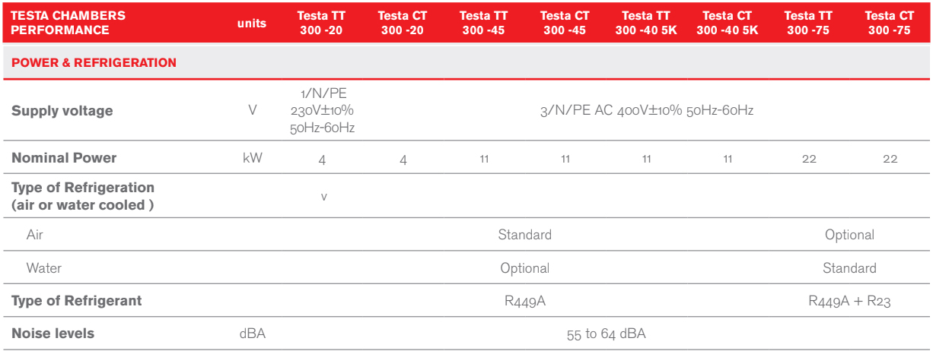Select the Testa CT 300 -75 header
This screenshot has width=933, height=351.
click(889, 23)
